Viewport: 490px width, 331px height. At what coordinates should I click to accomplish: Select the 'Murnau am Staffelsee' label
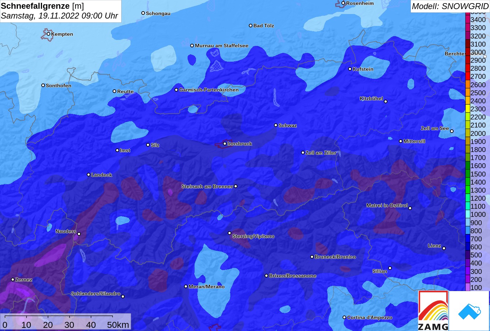point(222,46)
